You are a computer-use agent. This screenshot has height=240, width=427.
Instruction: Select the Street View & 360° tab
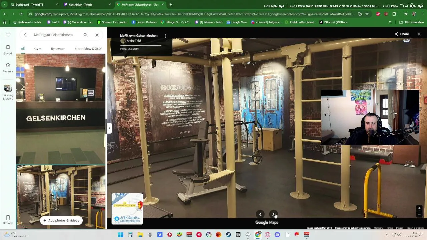88,49
